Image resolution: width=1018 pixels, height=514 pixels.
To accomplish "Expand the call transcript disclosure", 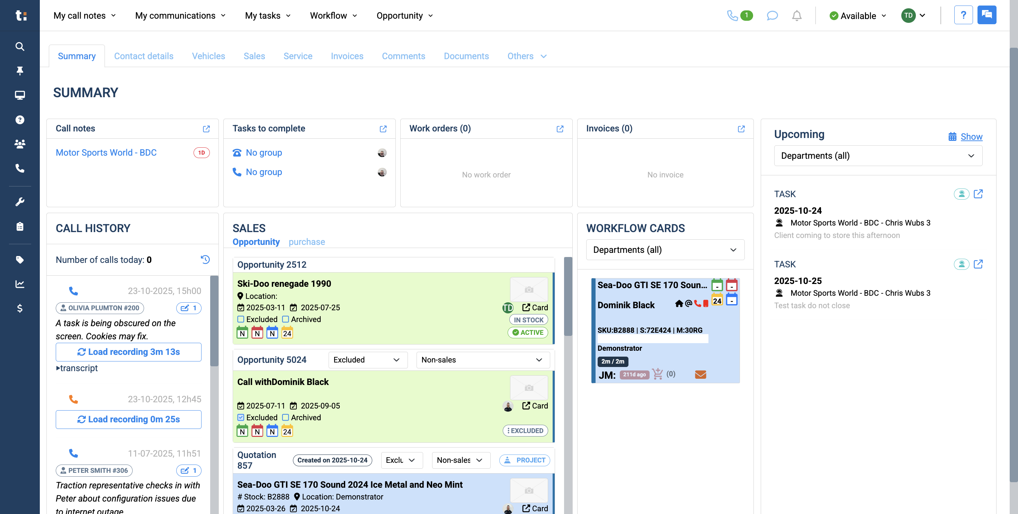I will click(77, 368).
